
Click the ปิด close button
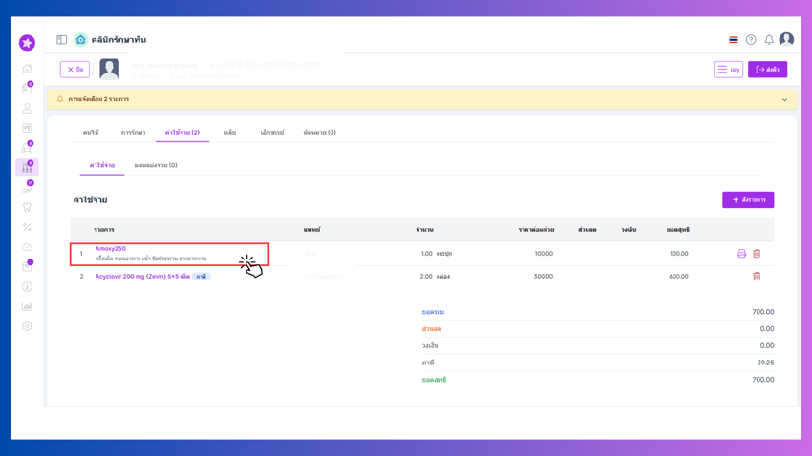75,70
